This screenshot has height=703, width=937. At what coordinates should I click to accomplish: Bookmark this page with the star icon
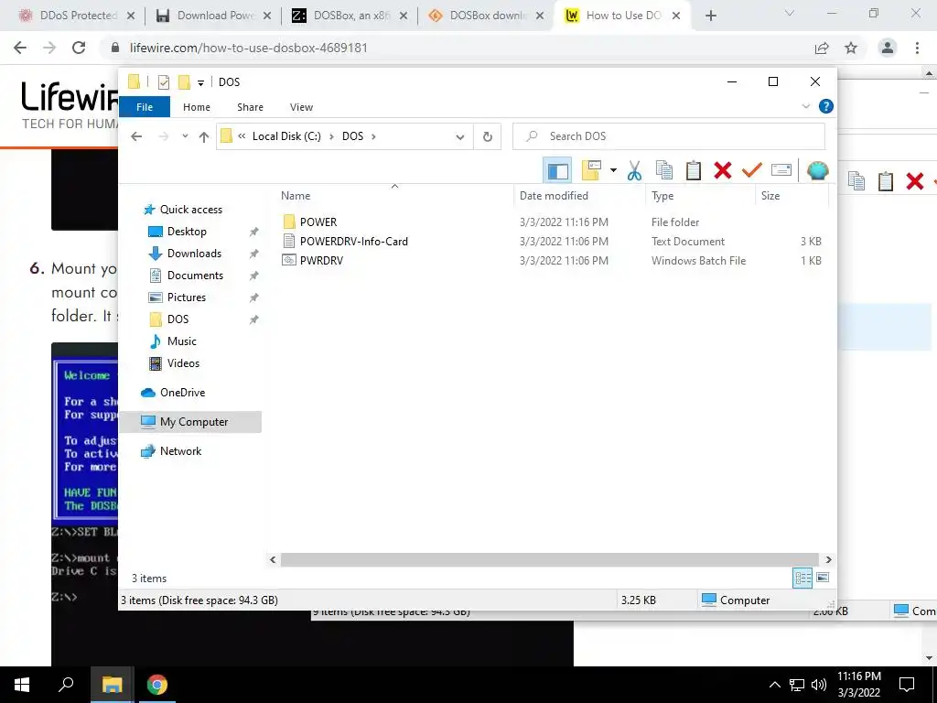(851, 48)
